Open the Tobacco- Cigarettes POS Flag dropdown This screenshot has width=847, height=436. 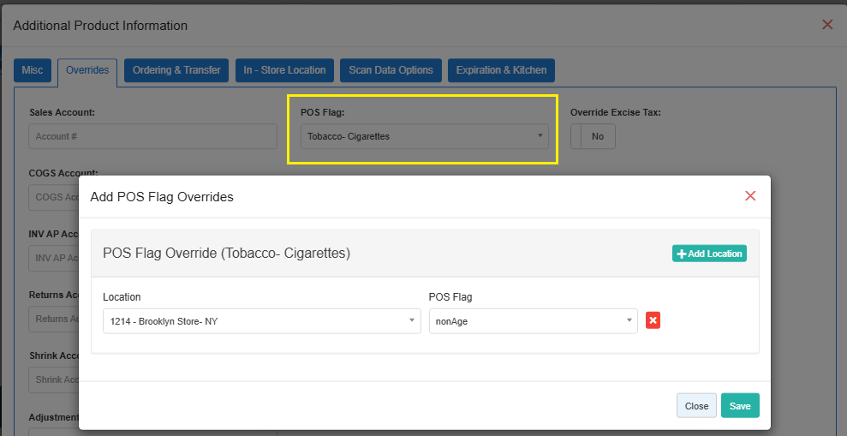(x=424, y=136)
